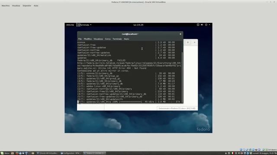This screenshot has width=277, height=155.
Task: Click the VirtualBox mouse integration status icon
Action: point(263,150)
